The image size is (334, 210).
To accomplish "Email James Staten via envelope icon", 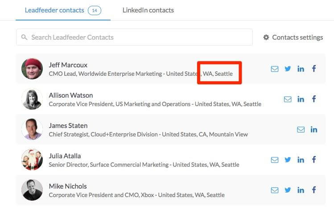I will [301, 129].
